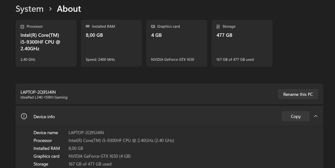Select '8,00 GB' in RAM card
335x168 pixels.
tap(94, 35)
